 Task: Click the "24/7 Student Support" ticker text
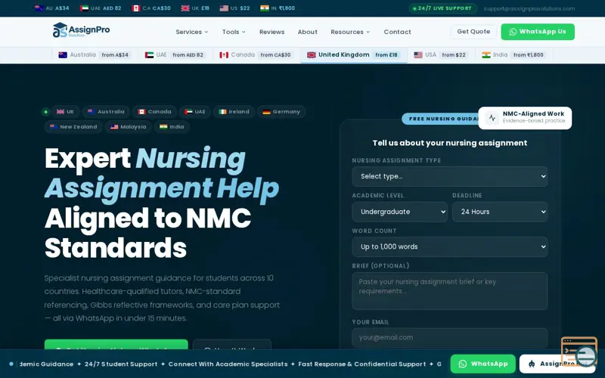tap(121, 364)
